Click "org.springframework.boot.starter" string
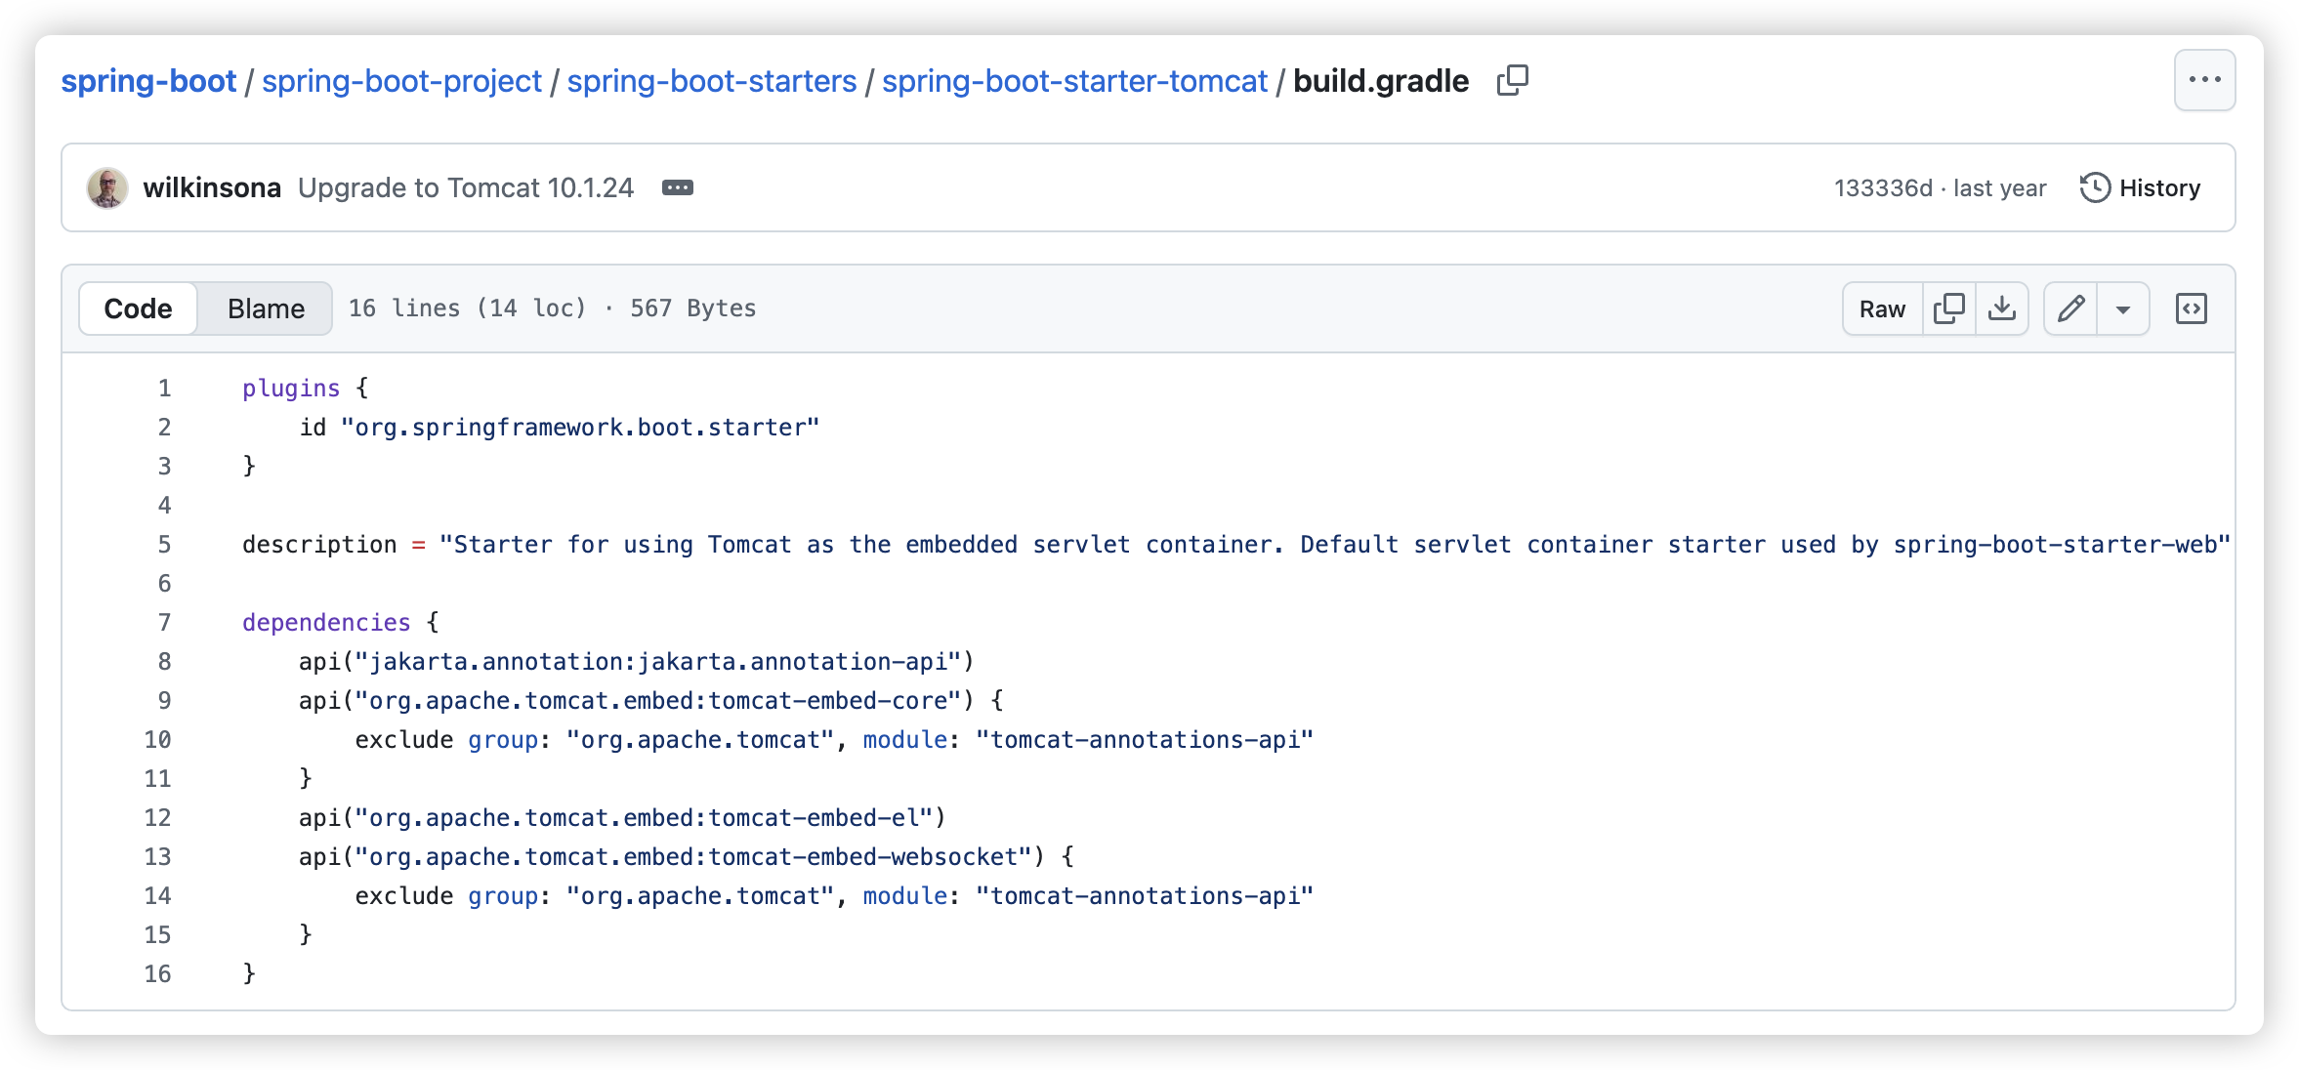The image size is (2299, 1070). [580, 427]
